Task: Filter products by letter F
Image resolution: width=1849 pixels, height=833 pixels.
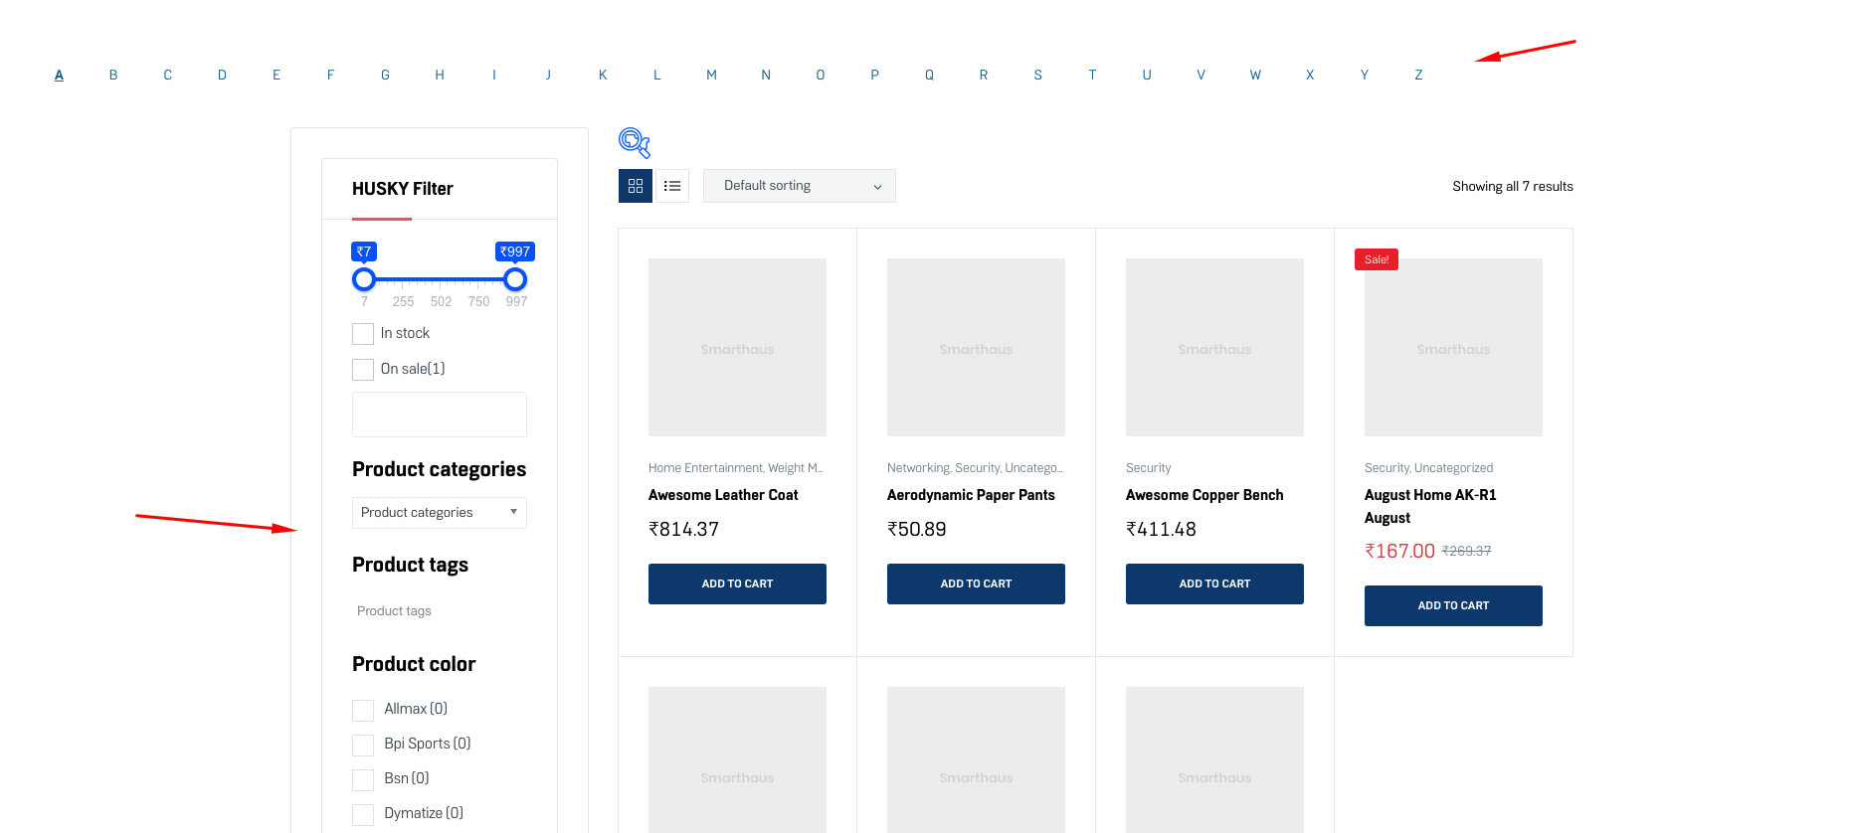Action: [x=331, y=75]
